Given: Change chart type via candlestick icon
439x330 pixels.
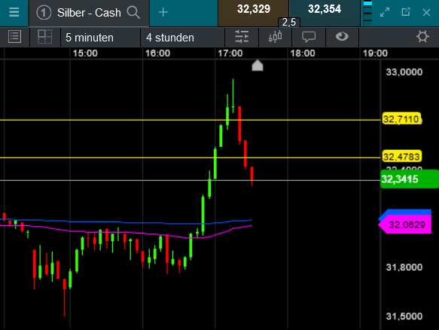Looking at the screenshot, I should tap(275, 37).
